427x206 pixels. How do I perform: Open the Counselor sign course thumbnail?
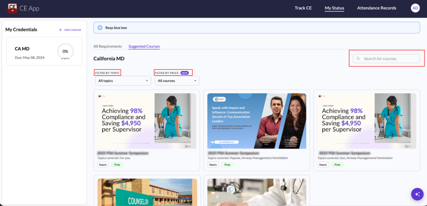click(x=147, y=192)
